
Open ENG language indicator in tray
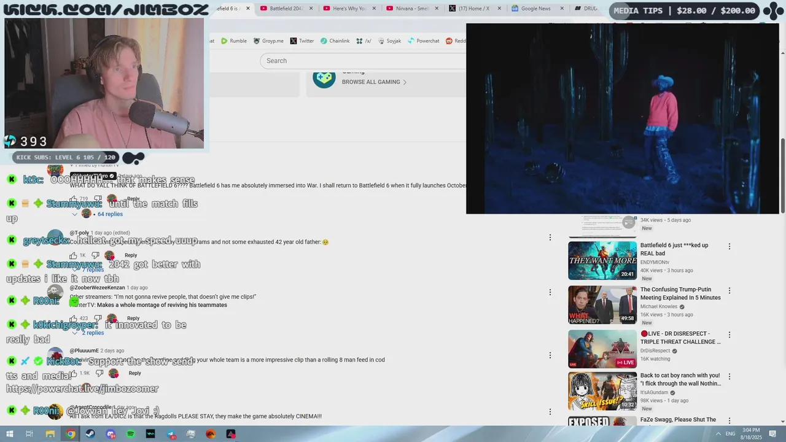[731, 434]
